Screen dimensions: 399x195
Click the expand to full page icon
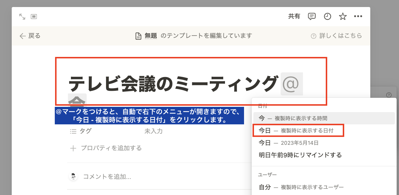pos(22,17)
